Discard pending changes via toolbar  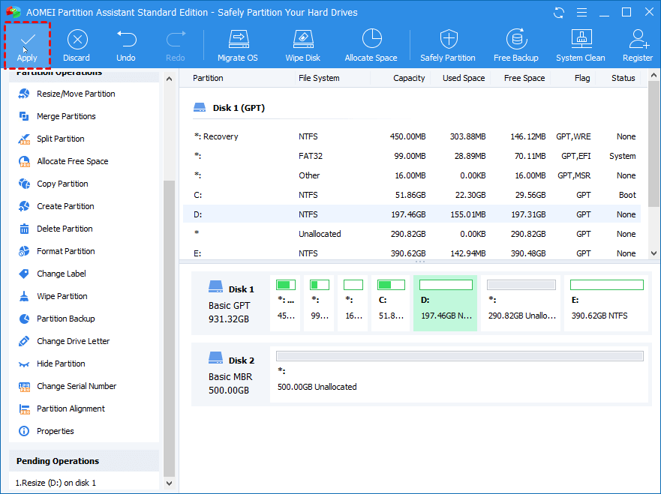click(x=76, y=45)
